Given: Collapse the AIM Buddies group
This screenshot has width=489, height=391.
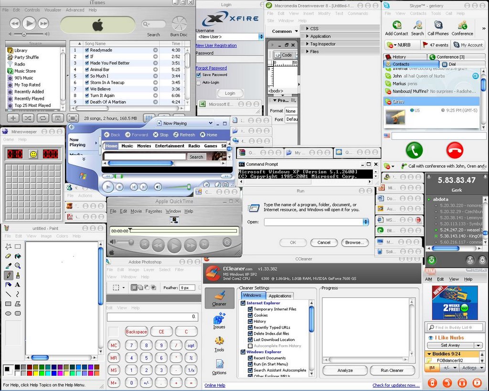Looking at the screenshot, I should click(x=429, y=354).
